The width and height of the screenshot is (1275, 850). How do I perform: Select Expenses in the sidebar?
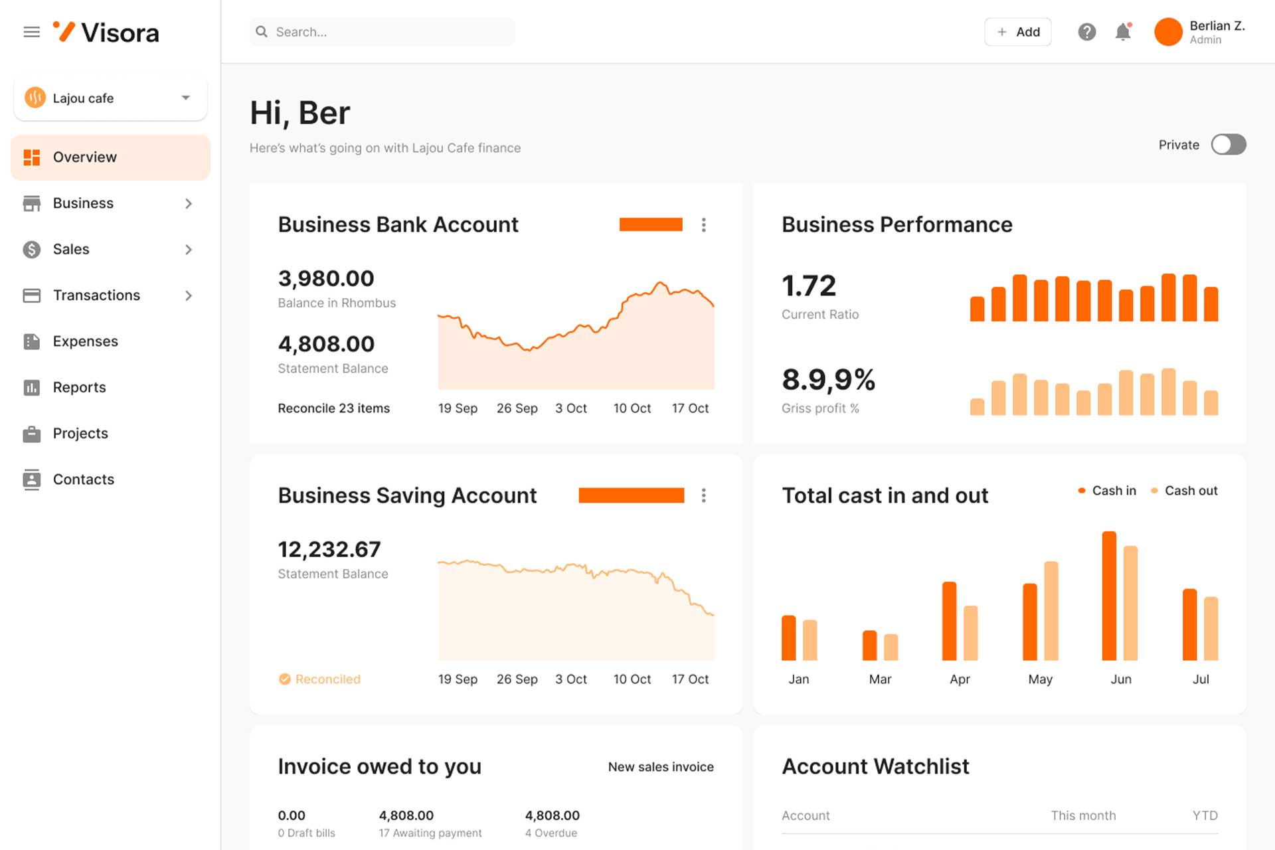coord(85,341)
